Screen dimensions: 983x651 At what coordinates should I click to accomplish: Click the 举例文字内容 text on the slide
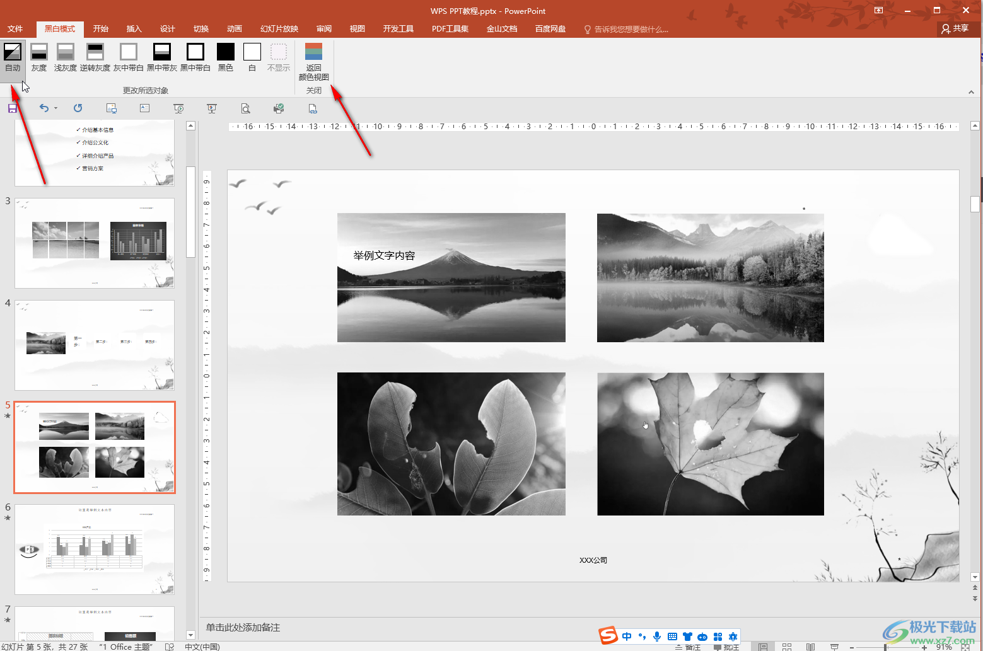(384, 255)
